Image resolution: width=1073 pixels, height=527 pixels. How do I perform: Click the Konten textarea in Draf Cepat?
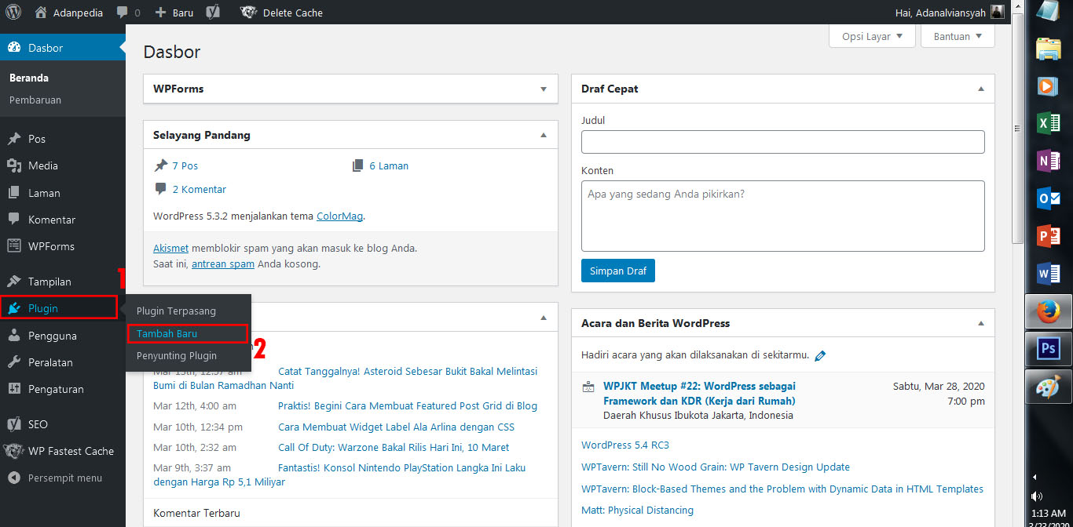(x=782, y=216)
